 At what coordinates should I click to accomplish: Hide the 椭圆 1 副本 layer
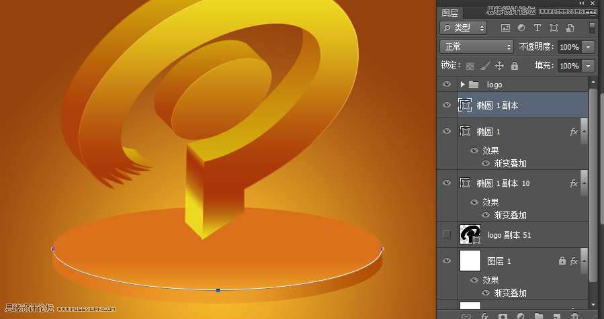447,105
